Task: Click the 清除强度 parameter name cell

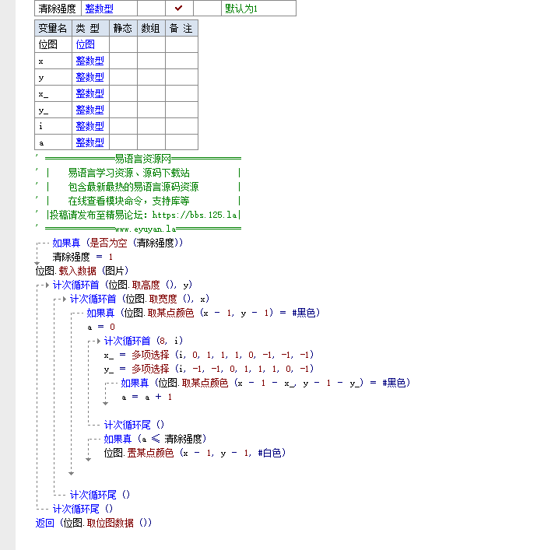Action: (x=58, y=8)
